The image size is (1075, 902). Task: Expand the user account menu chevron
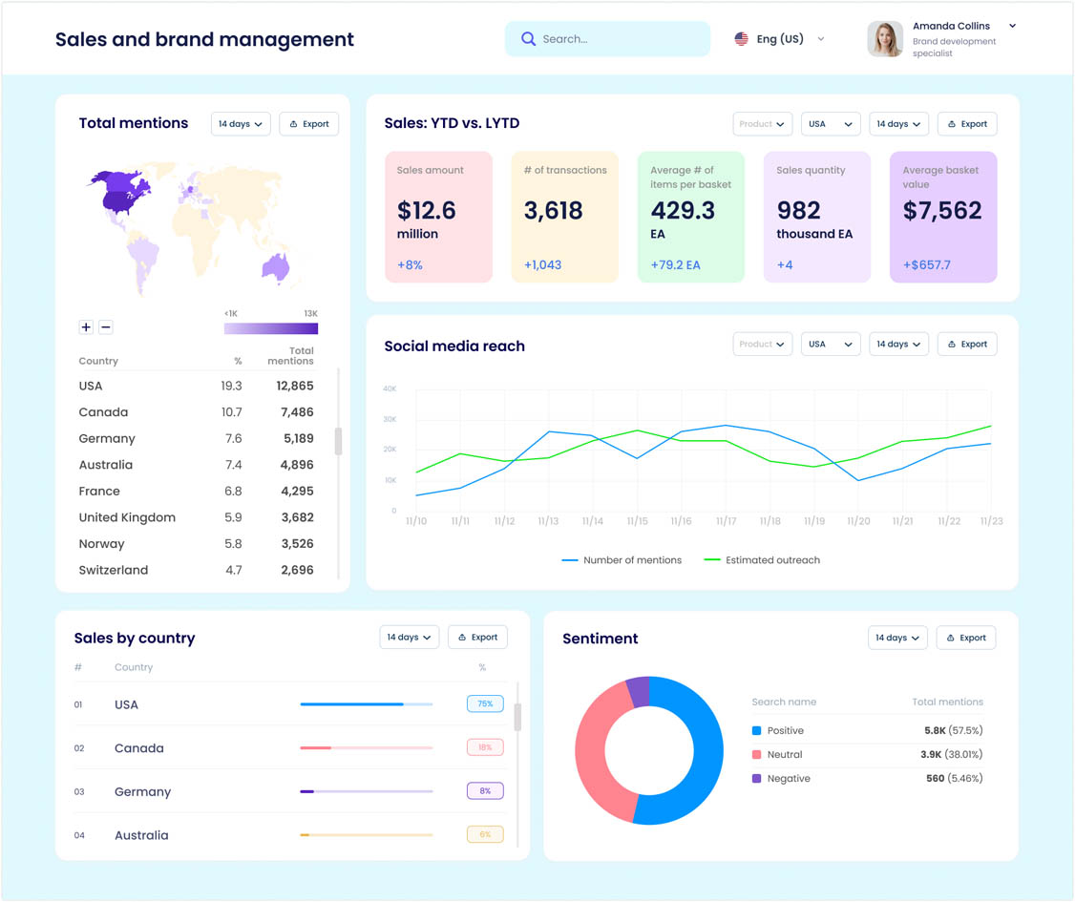[1012, 27]
